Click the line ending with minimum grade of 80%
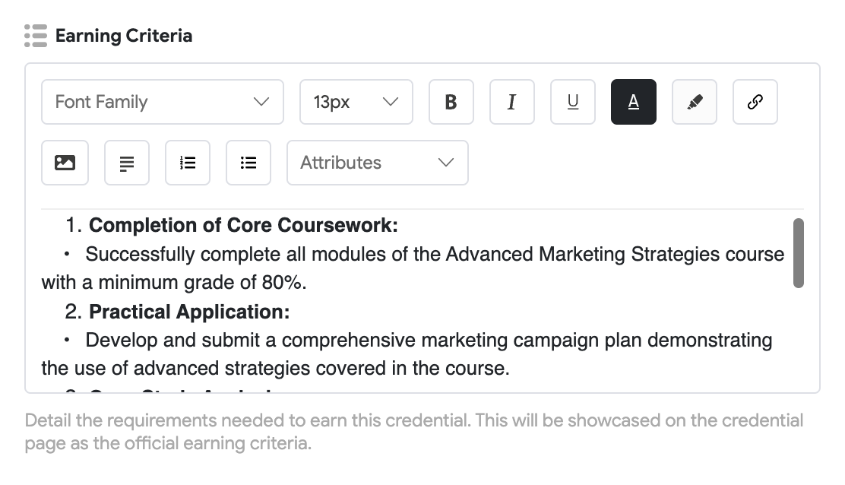 [174, 283]
